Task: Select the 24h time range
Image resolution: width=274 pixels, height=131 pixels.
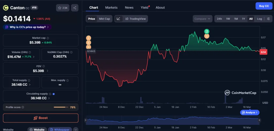Action: (219, 19)
